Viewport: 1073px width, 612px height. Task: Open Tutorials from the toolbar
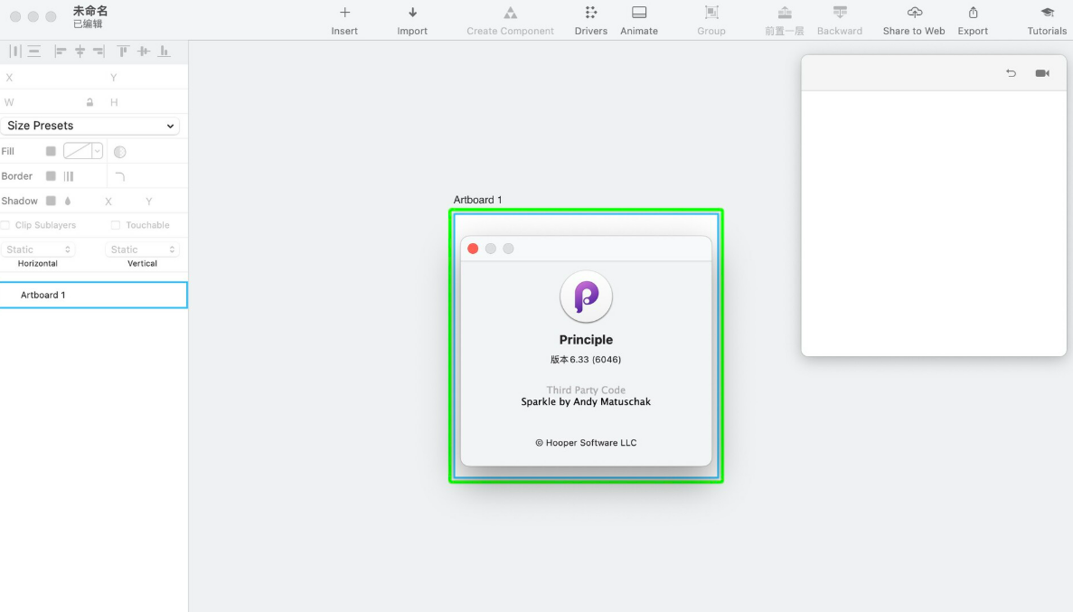[1046, 21]
